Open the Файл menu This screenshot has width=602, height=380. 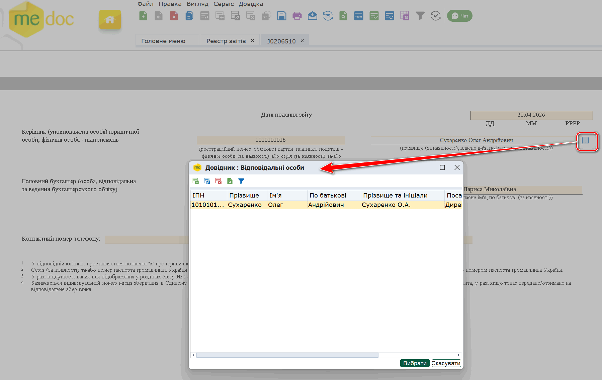point(145,4)
